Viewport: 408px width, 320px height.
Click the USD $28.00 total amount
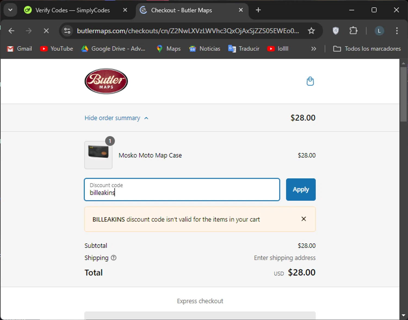coord(295,272)
